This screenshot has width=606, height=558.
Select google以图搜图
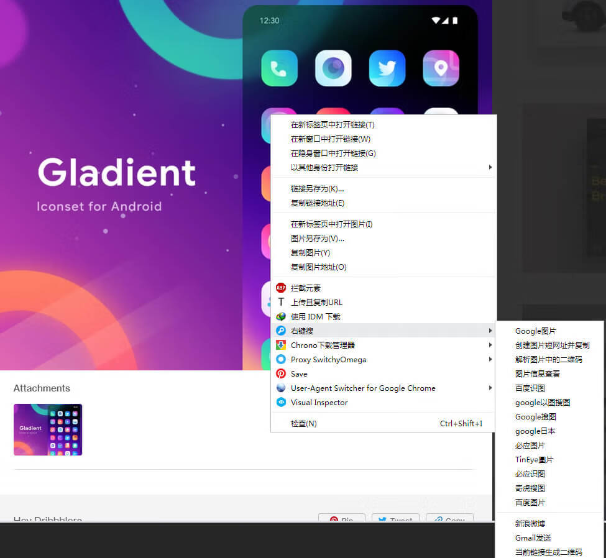coord(549,403)
